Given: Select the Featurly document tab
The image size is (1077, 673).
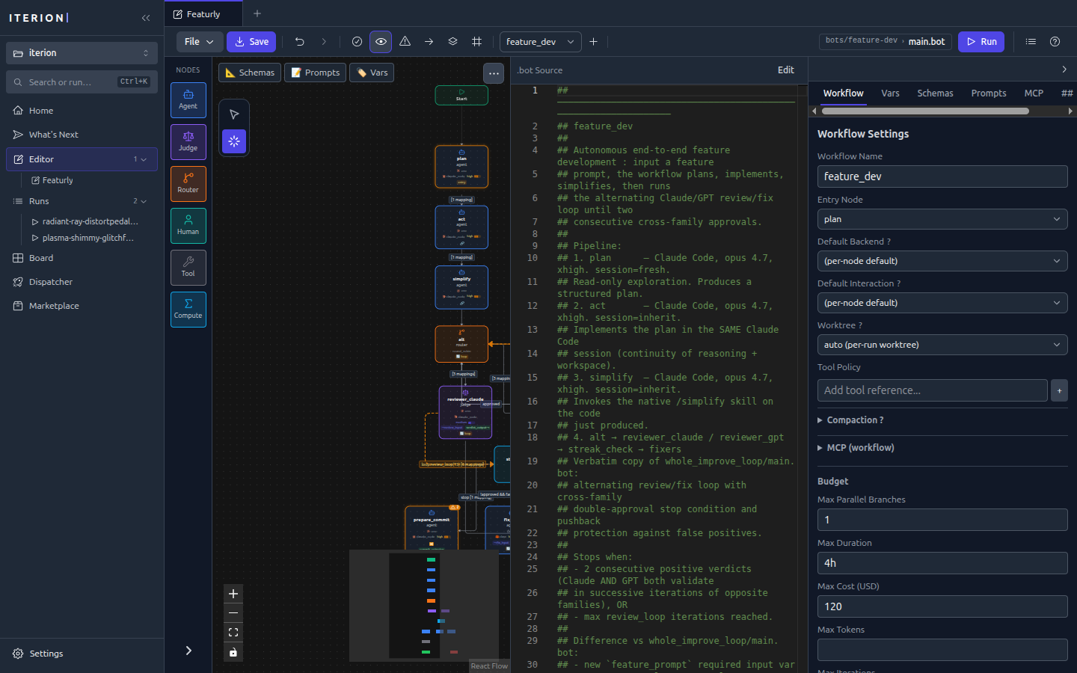Looking at the screenshot, I should click(203, 14).
